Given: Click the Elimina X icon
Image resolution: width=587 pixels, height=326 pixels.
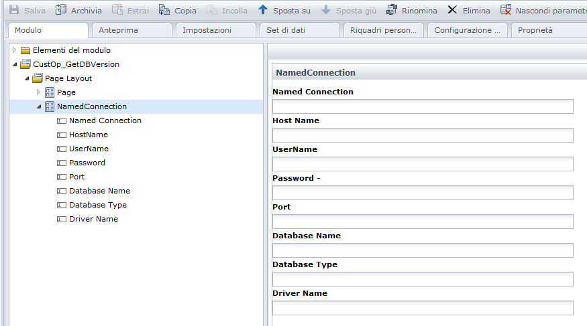Looking at the screenshot, I should (453, 10).
